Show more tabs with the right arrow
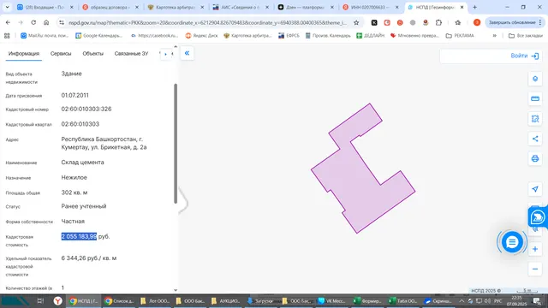 [165, 54]
